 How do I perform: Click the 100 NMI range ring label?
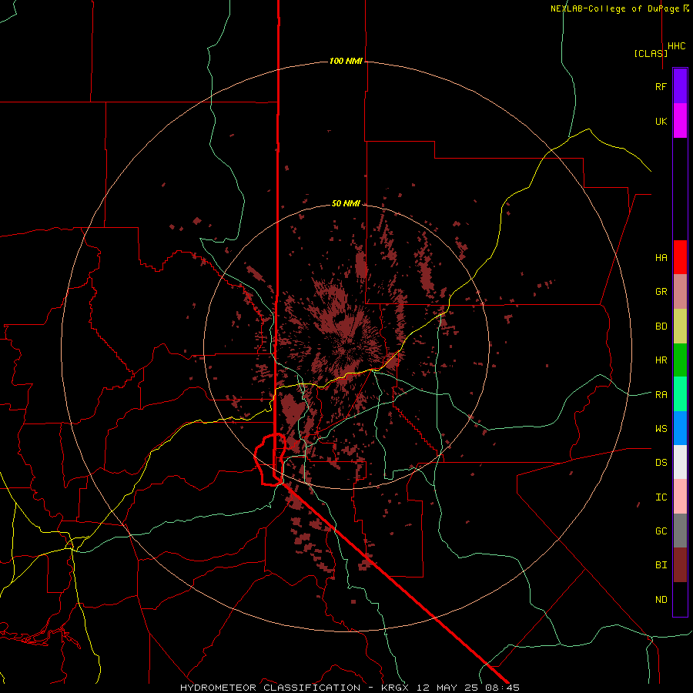(346, 61)
